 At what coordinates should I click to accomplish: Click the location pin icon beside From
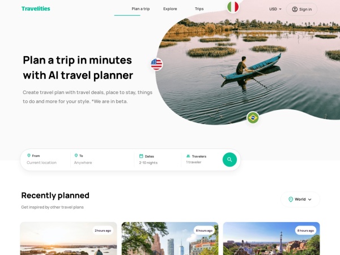(x=29, y=155)
